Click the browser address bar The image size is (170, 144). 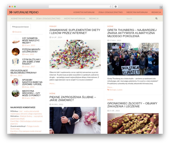pos(81,6)
